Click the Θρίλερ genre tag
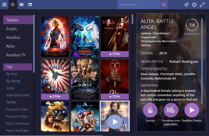This screenshot has height=136, width=209. pos(146,45)
